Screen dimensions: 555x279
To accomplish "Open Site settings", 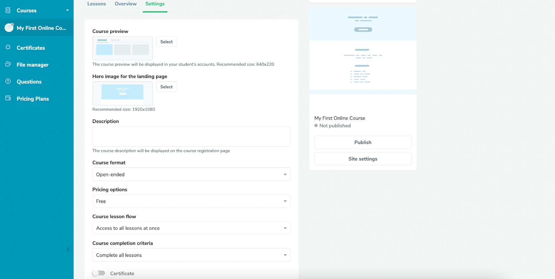I will coord(363,159).
